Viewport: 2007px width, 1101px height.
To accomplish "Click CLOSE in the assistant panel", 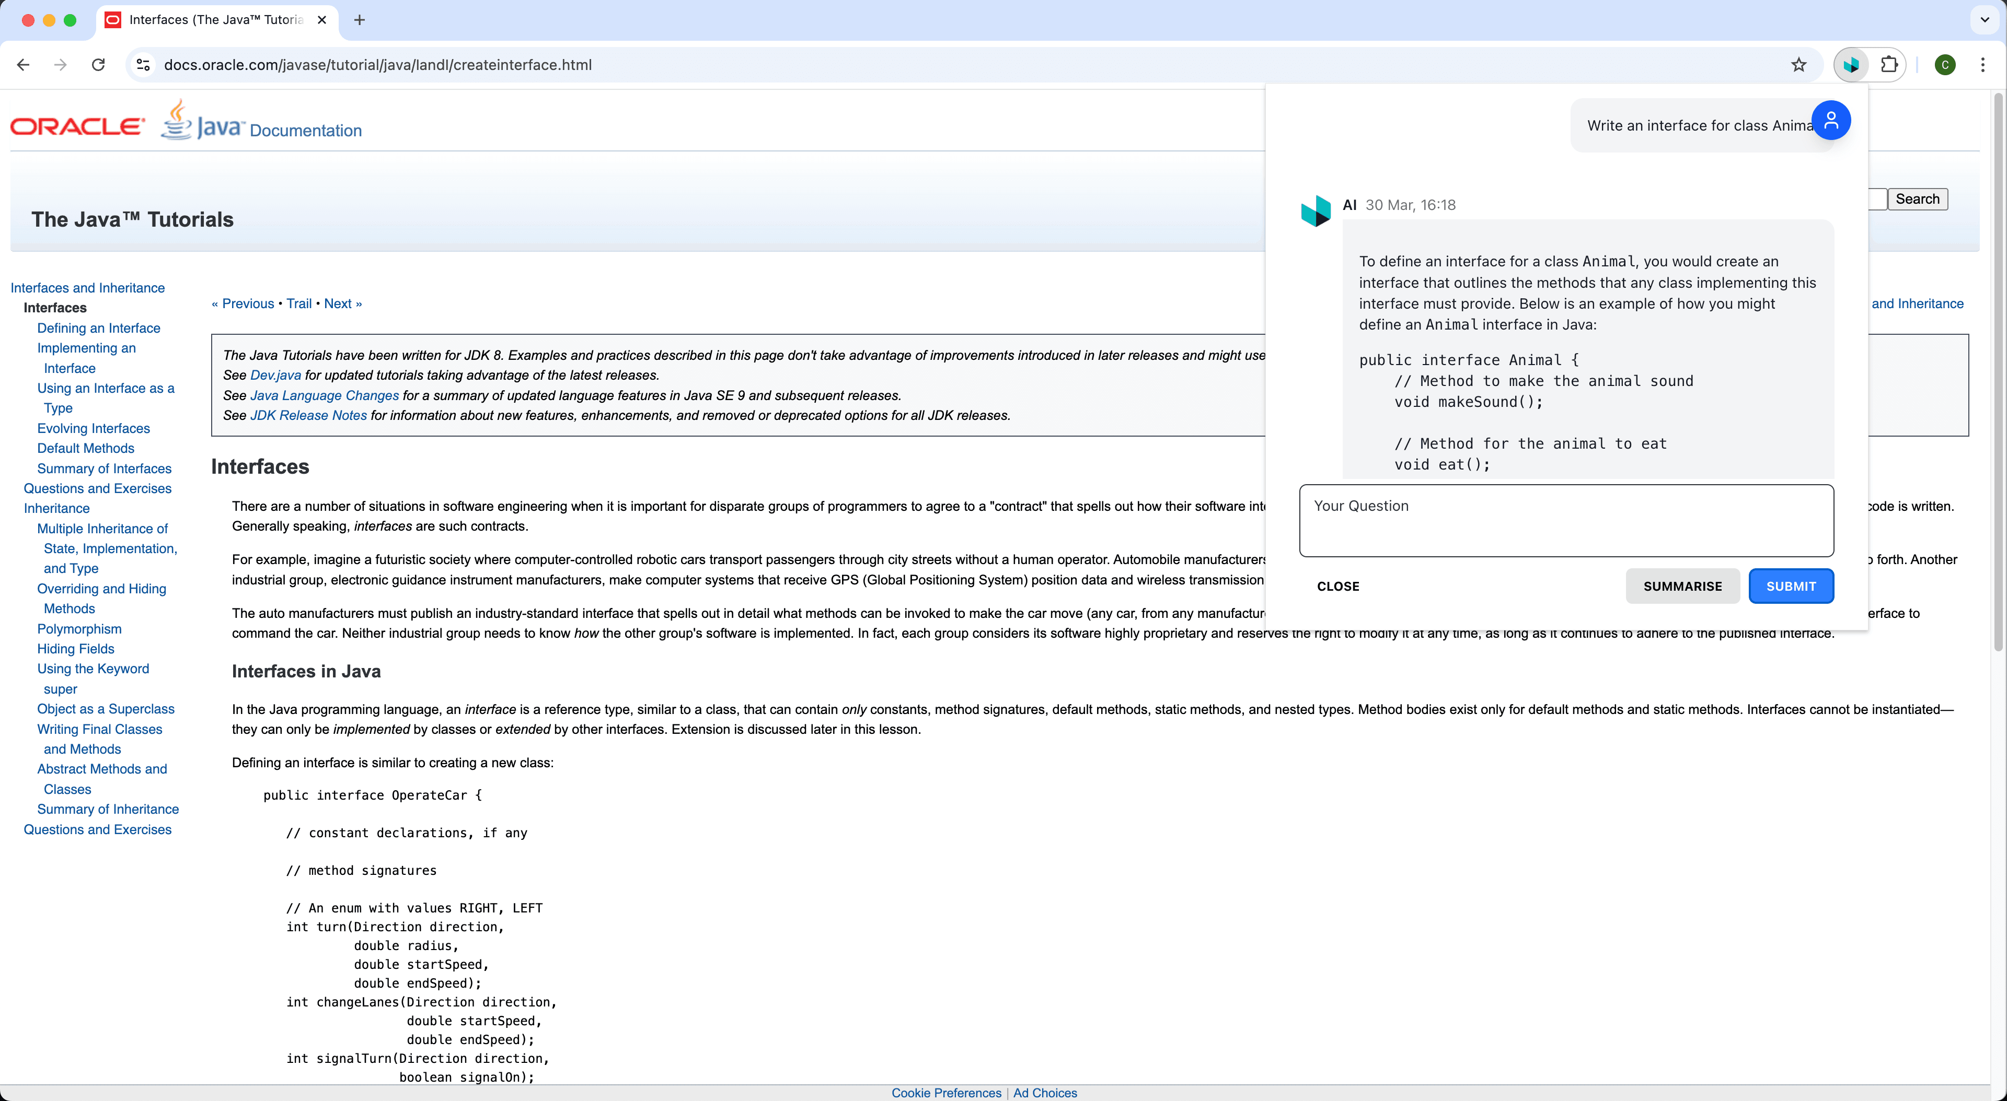I will 1338,587.
